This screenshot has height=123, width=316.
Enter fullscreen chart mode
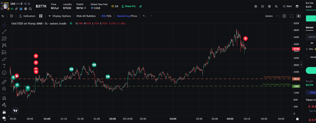click(x=292, y=16)
